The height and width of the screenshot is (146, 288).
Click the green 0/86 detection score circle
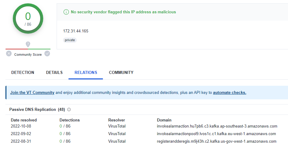[x=28, y=18]
